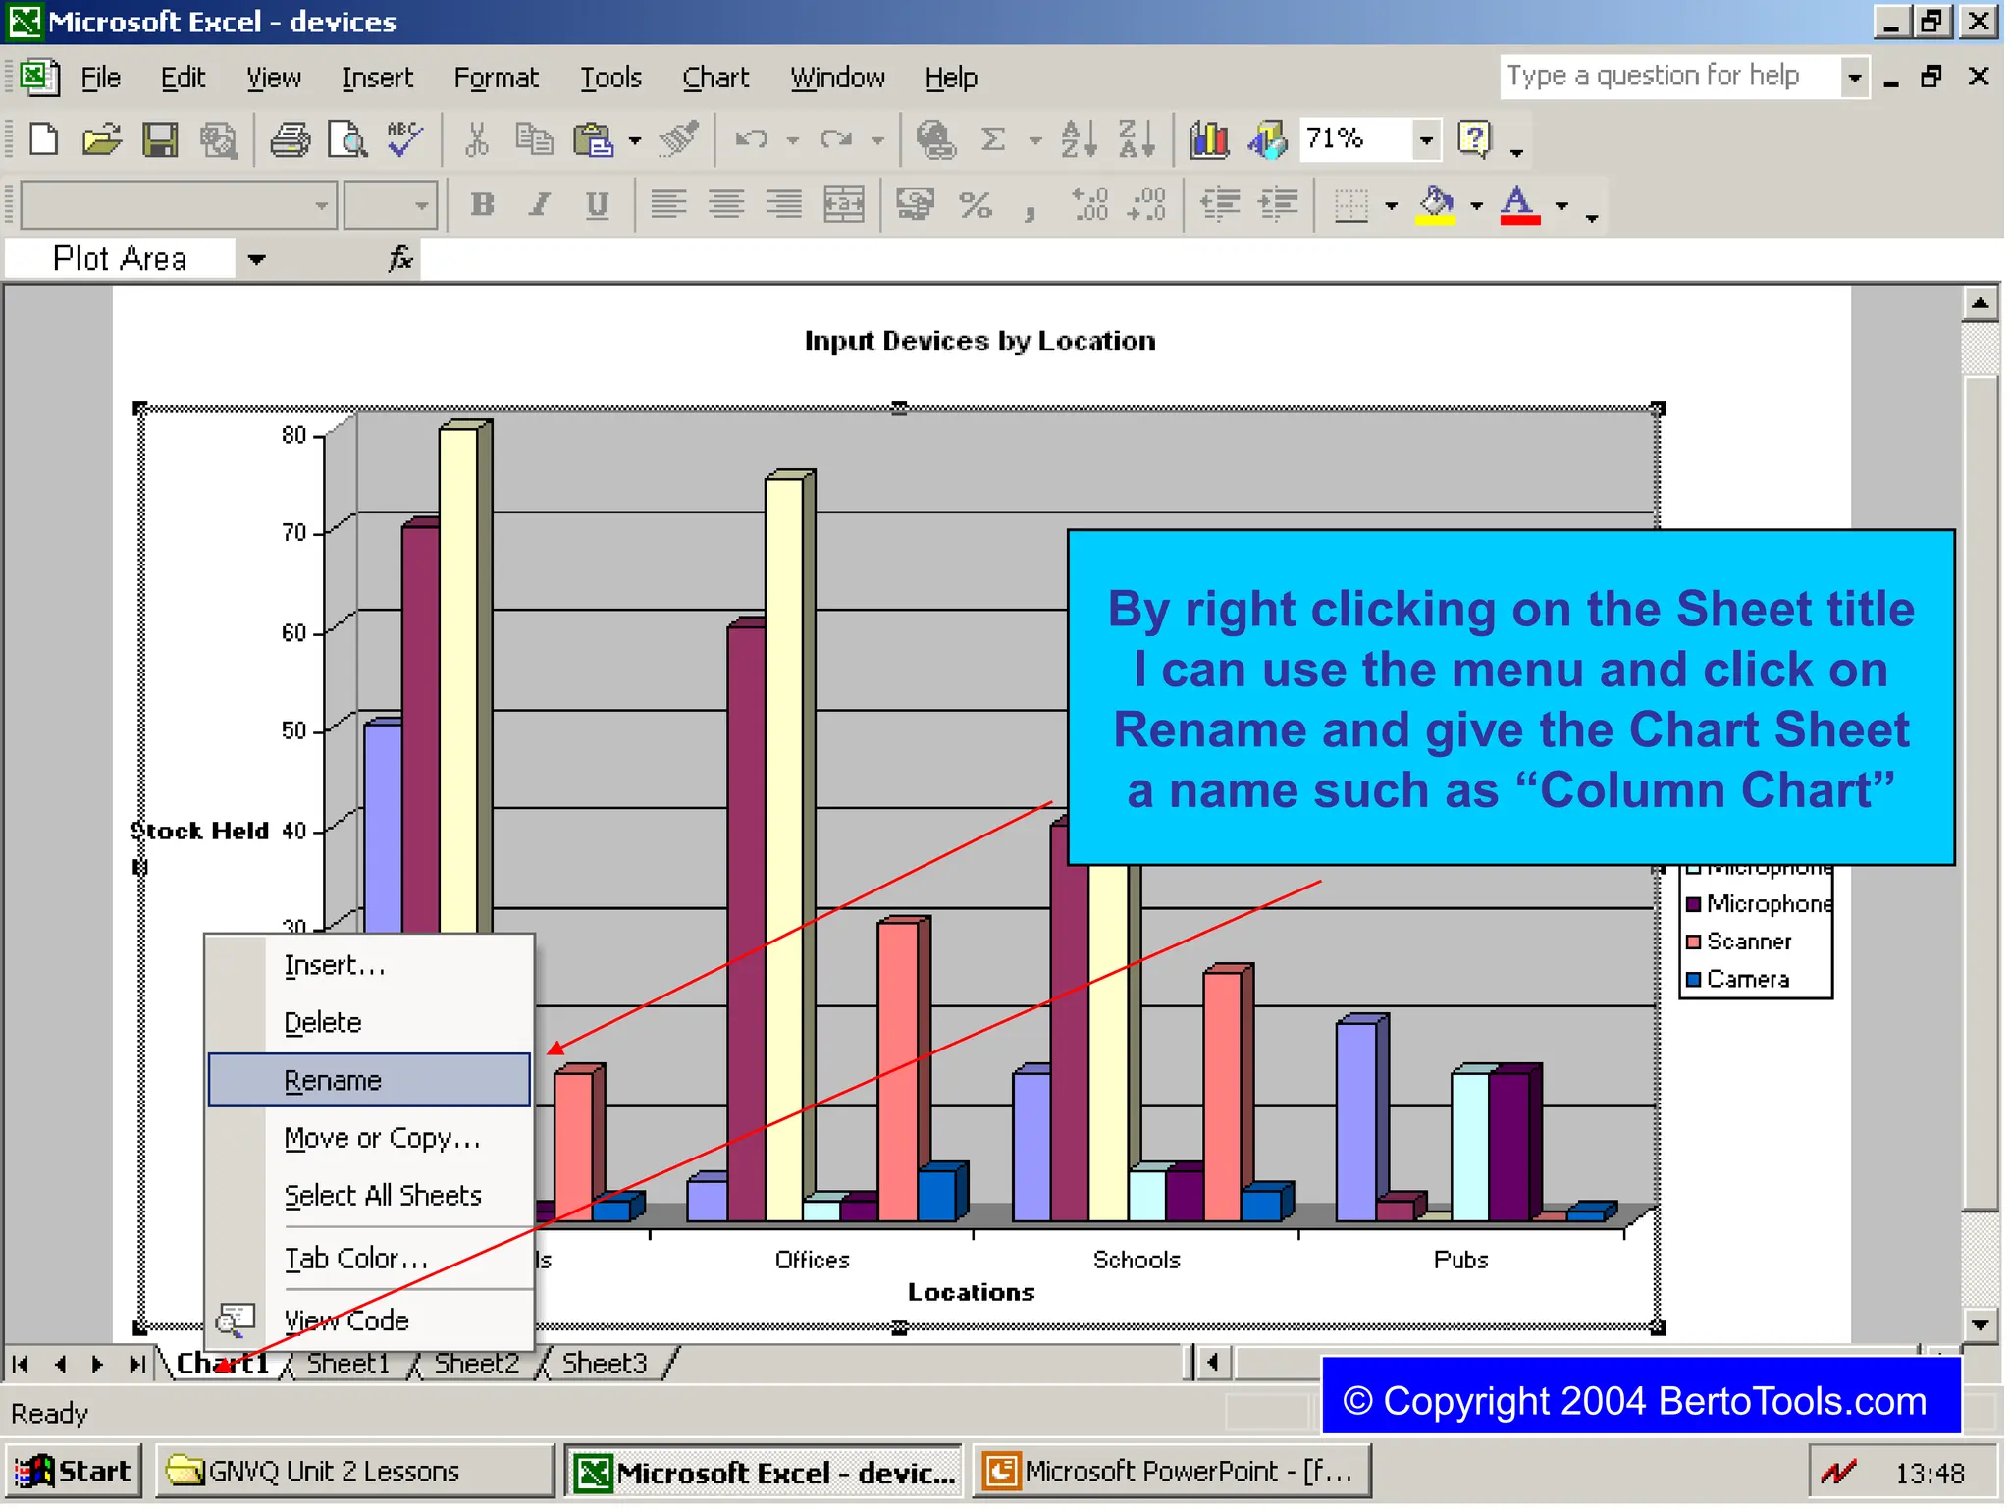
Task: Click the vertical scrollbar up arrow
Action: tap(1981, 304)
